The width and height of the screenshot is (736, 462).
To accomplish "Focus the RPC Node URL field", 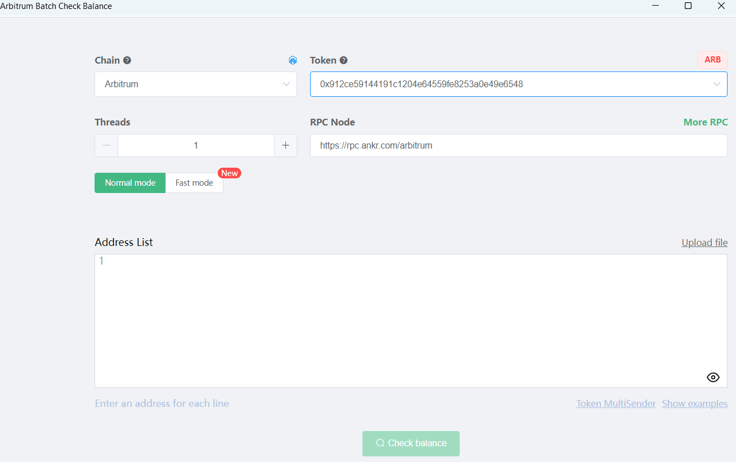I will 519,145.
